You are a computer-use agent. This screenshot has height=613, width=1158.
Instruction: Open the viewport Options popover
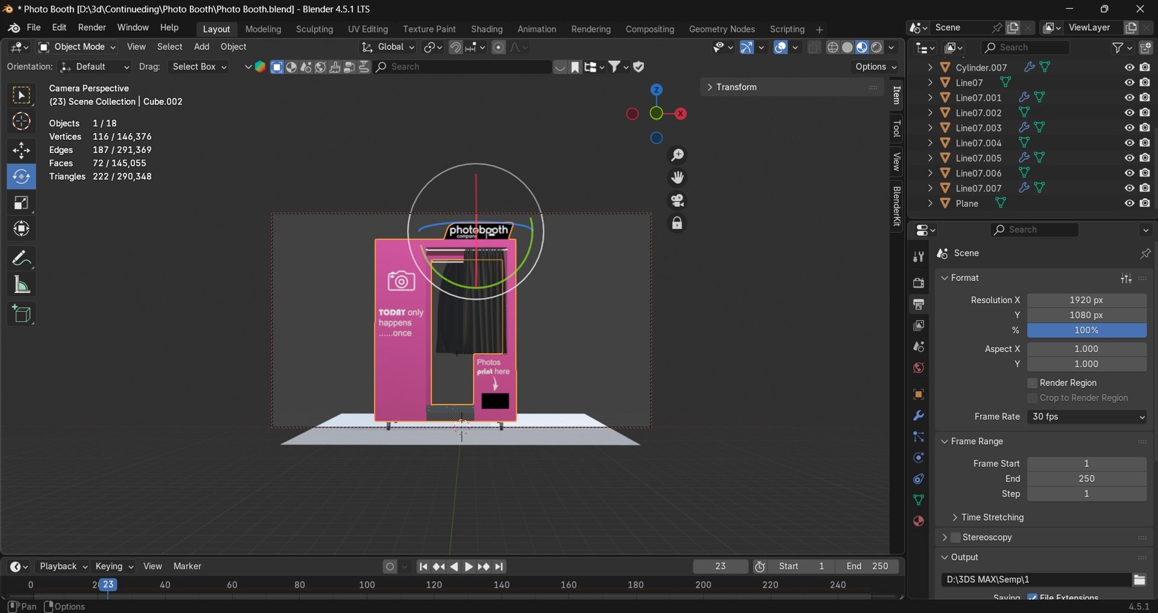876,67
